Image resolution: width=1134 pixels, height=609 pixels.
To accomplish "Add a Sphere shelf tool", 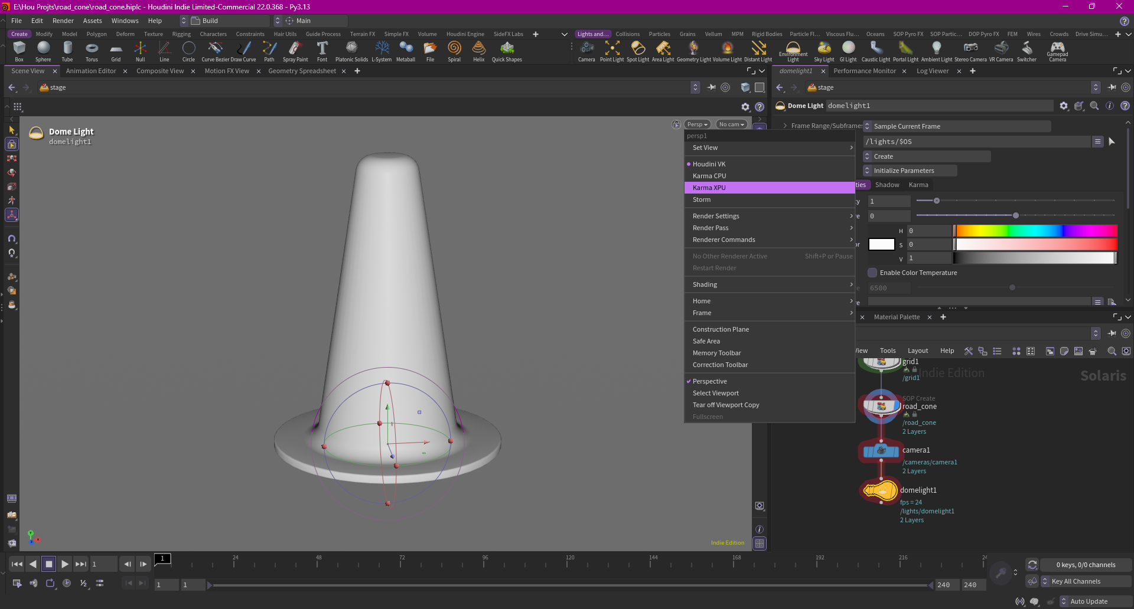I will click(x=43, y=51).
